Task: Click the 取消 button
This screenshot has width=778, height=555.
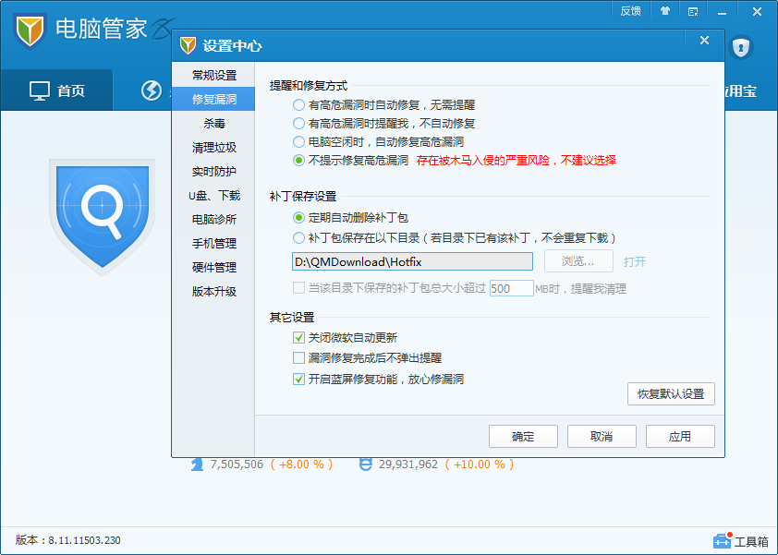Action: (602, 437)
